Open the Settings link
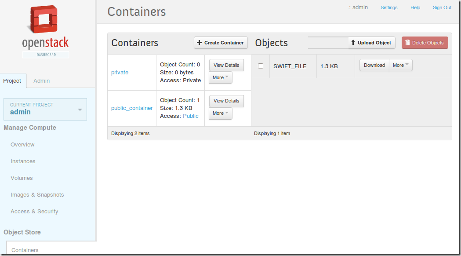Image resolution: width=461 pixels, height=256 pixels. [389, 7]
